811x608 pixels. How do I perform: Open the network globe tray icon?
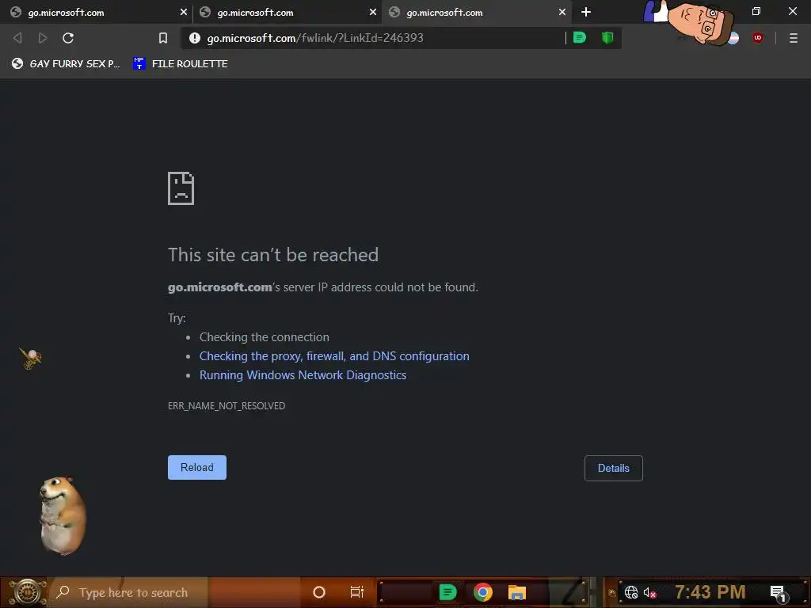631,592
